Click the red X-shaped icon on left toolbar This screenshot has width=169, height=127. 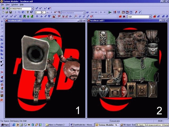[x=2, y=72]
